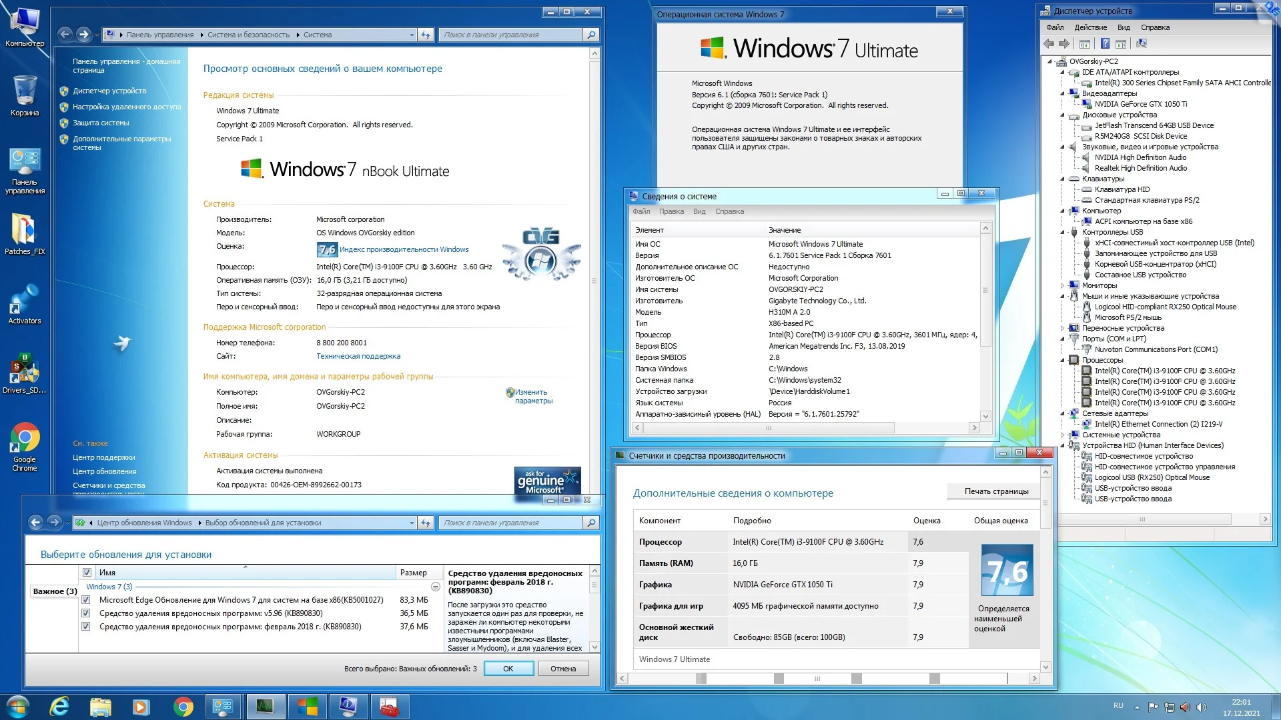1281x720 pixels.
Task: Expand the Мониторы tree node
Action: tap(1063, 285)
